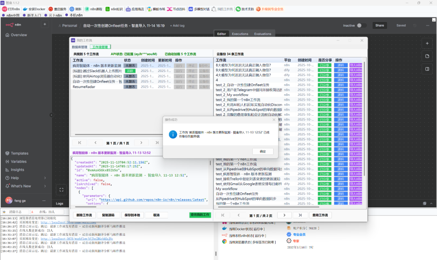Click the feng ge user options ellipsis
Image resolution: width=437 pixels, height=260 pixels.
[x=44, y=201]
